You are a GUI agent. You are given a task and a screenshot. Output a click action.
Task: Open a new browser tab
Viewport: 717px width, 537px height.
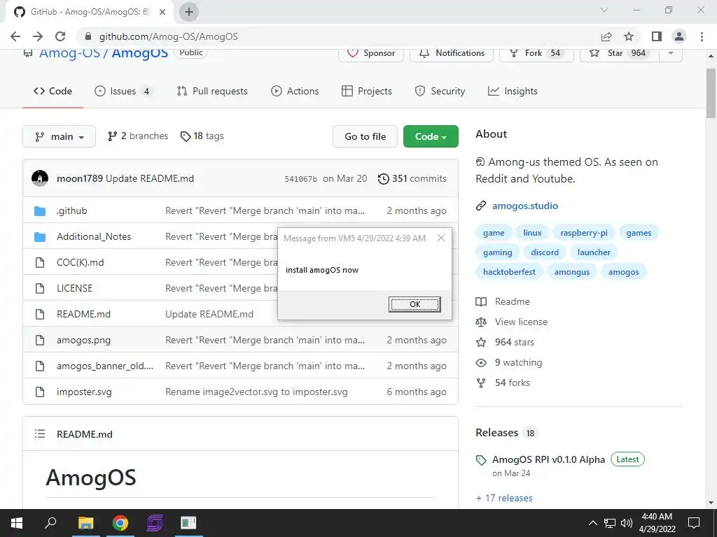click(x=189, y=12)
